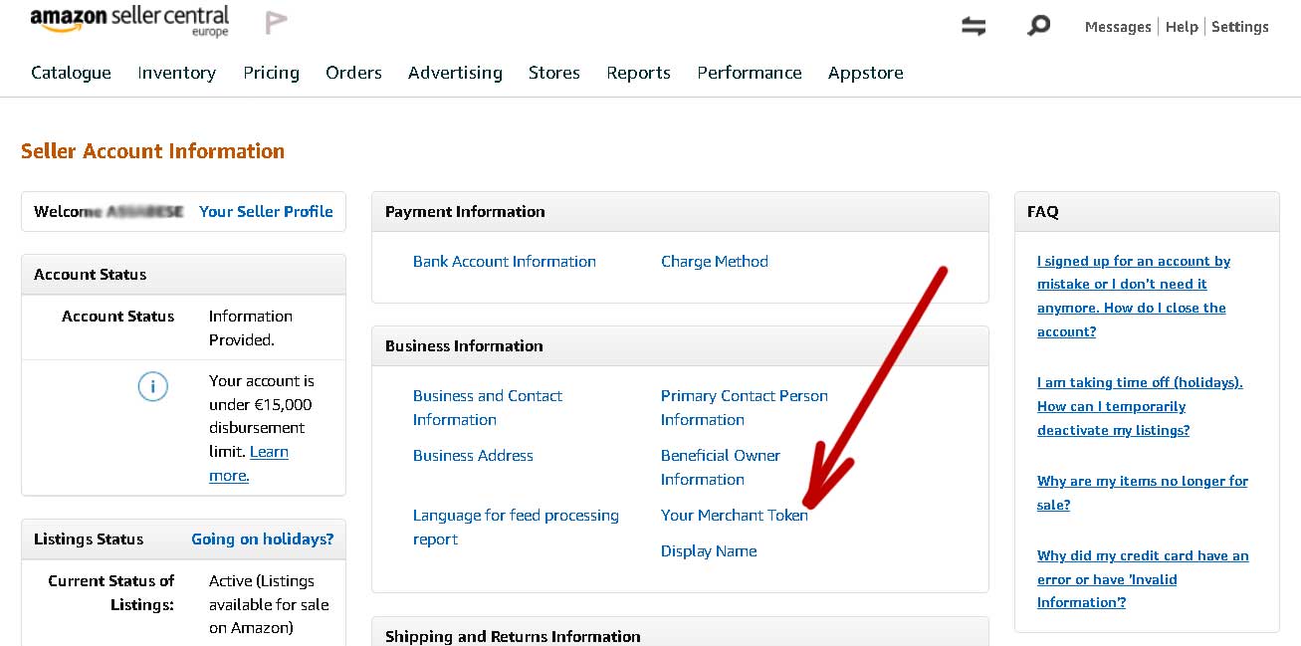Open Settings in the top bar
The height and width of the screenshot is (646, 1301).
click(1240, 27)
